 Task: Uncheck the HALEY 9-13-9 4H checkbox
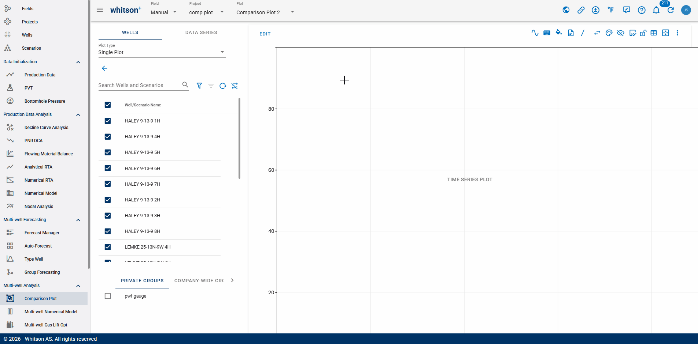tap(108, 137)
